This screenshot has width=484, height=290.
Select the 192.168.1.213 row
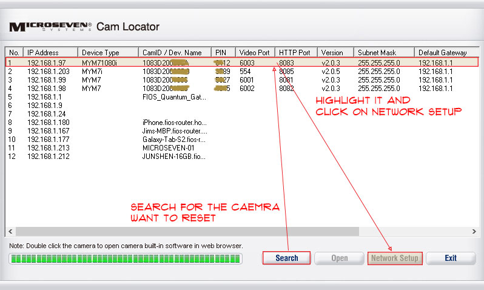point(242,147)
